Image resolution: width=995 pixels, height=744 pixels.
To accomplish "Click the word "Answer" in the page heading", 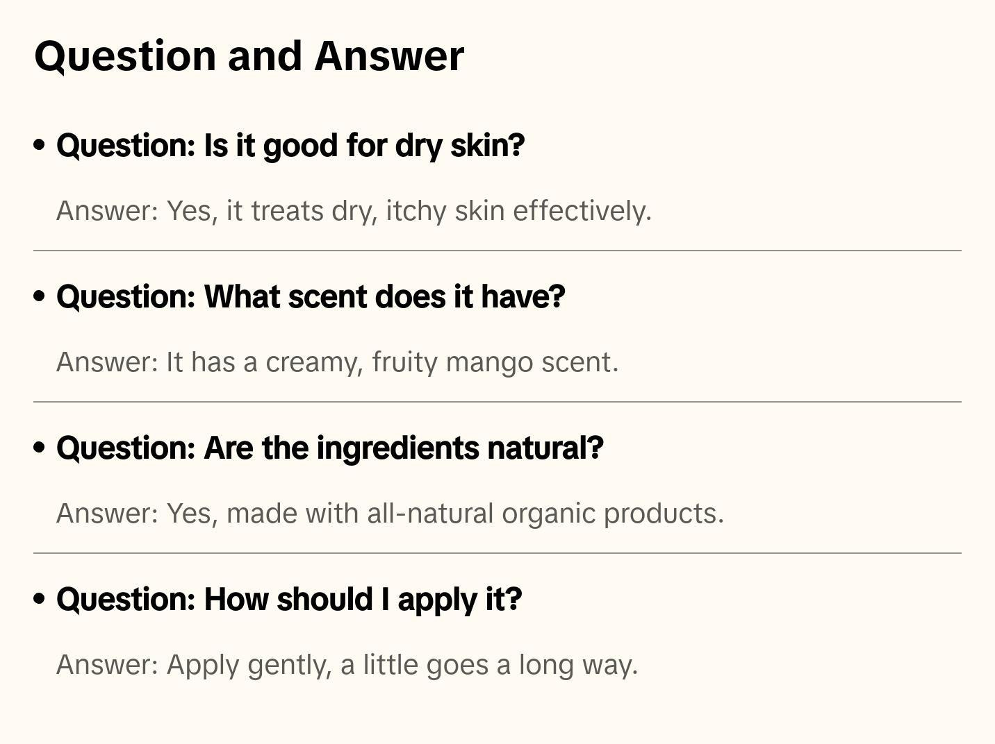I will point(389,56).
